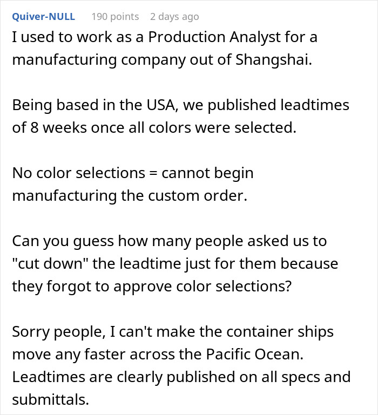
Task: Click the words 'Pacific Ocean' in the comment
Action: (254, 354)
